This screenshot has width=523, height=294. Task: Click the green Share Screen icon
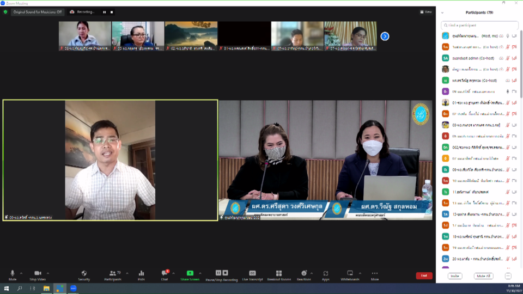click(190, 273)
